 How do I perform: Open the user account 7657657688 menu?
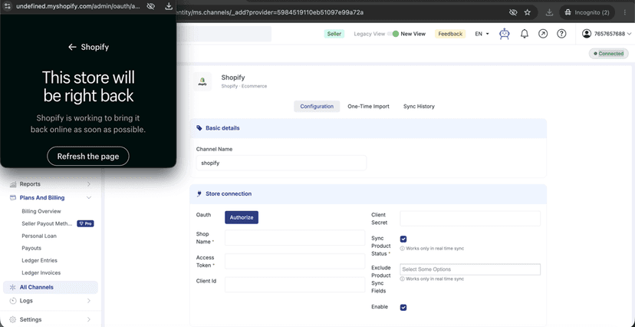coord(607,34)
